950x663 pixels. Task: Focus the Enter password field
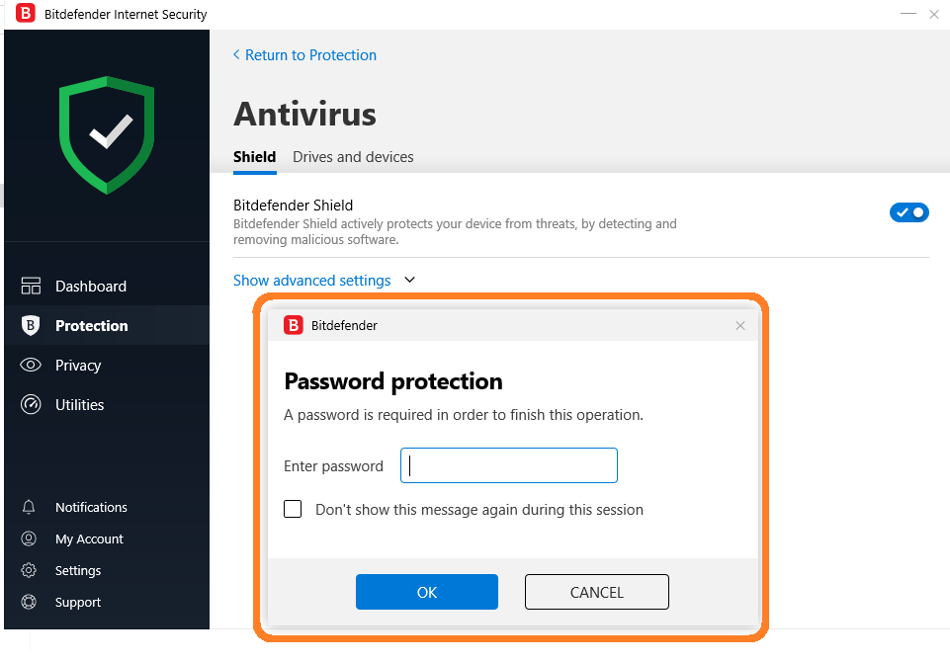point(509,465)
